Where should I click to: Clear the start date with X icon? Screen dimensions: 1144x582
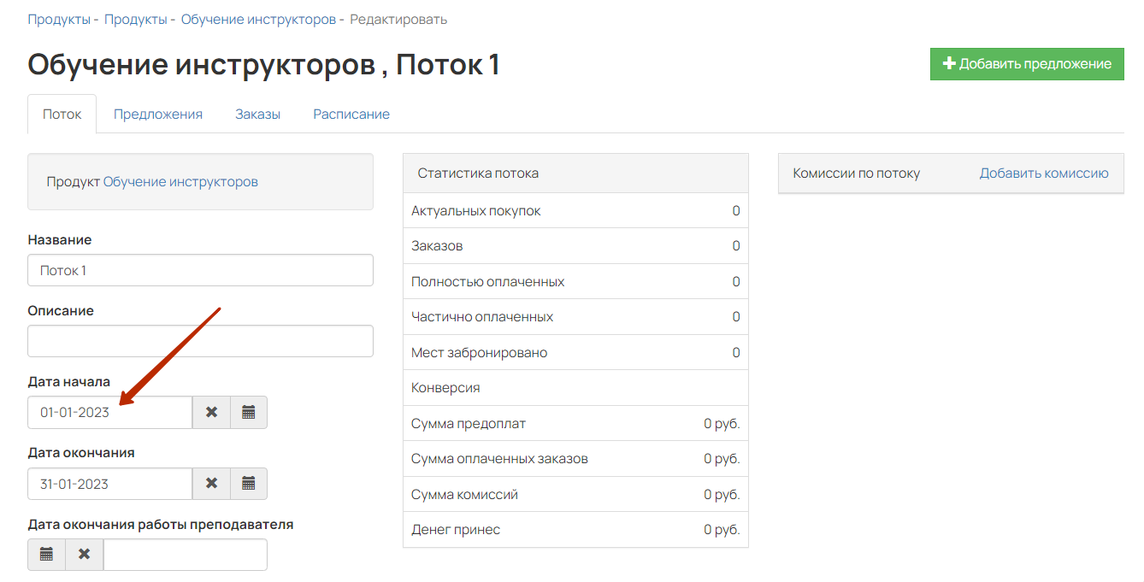click(211, 412)
